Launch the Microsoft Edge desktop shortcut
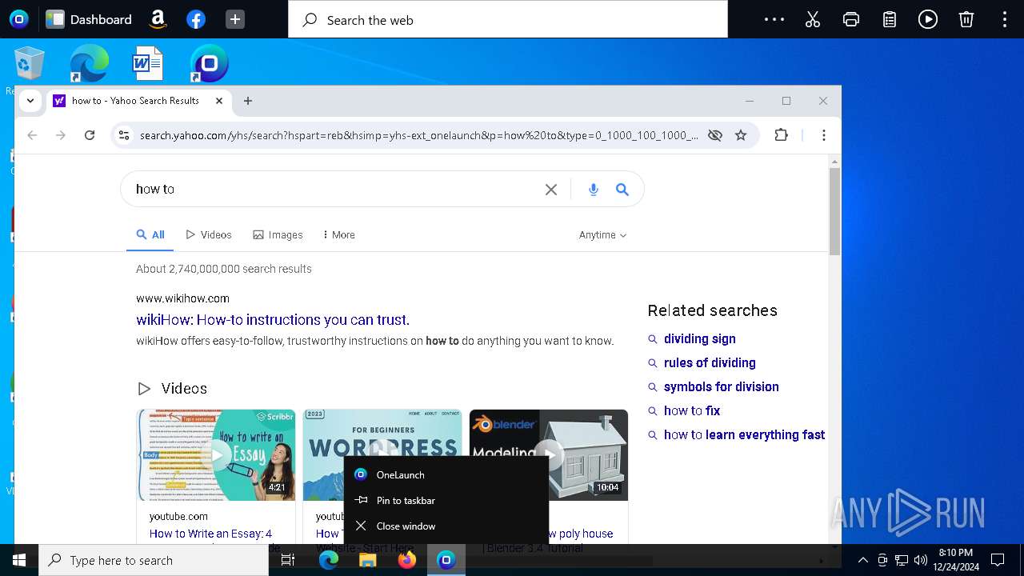 coord(89,63)
